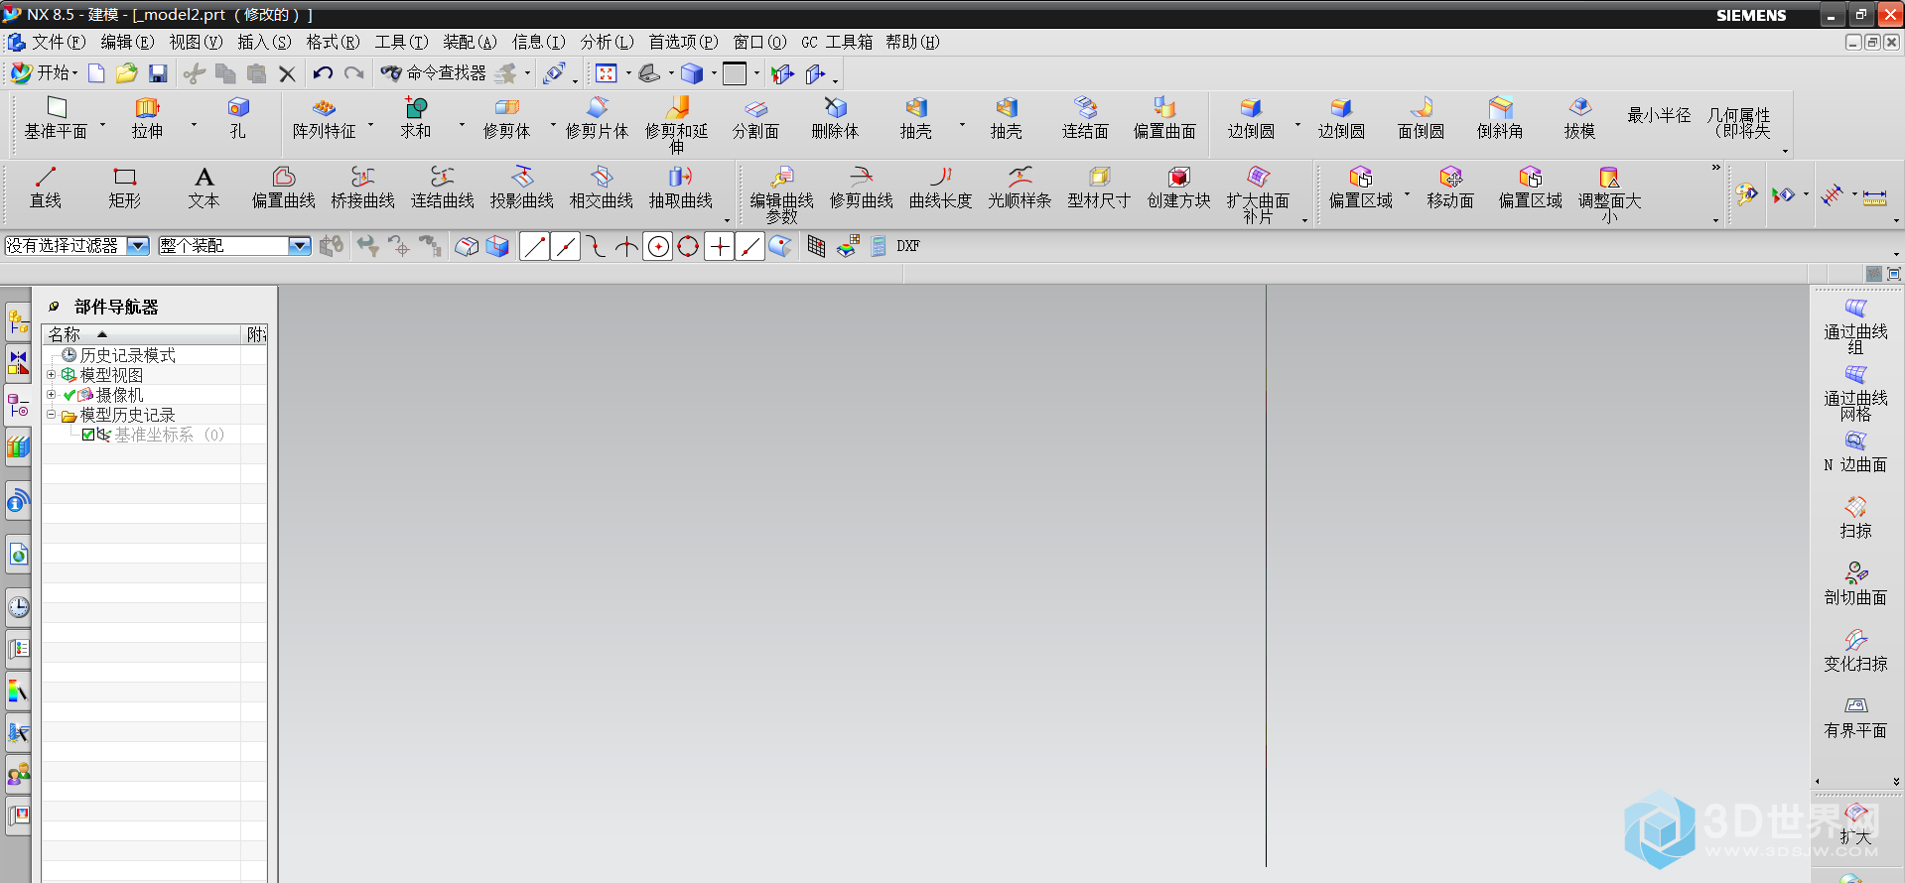The width and height of the screenshot is (1905, 883).
Task: Click the 面倒圆 (Face Blend) tool
Action: (1421, 118)
